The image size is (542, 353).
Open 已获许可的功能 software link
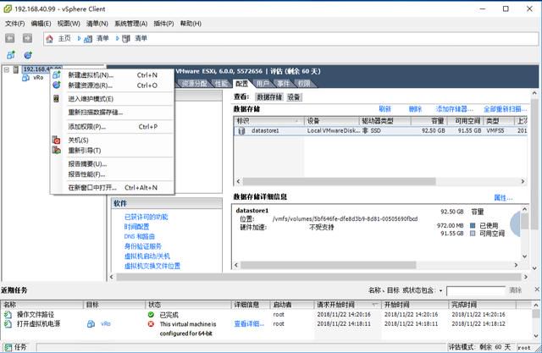(x=146, y=217)
